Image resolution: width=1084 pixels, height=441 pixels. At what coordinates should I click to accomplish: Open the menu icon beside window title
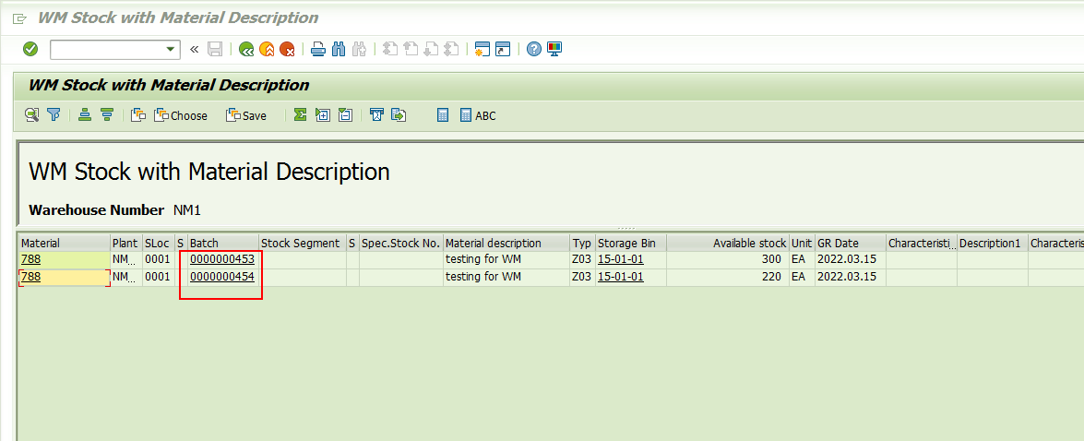click(x=19, y=18)
